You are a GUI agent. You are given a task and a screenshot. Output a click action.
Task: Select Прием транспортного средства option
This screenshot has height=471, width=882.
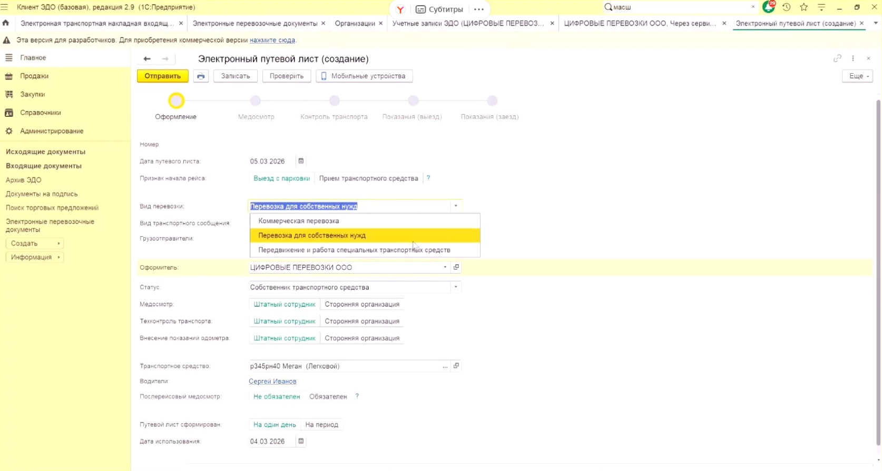[x=368, y=178]
